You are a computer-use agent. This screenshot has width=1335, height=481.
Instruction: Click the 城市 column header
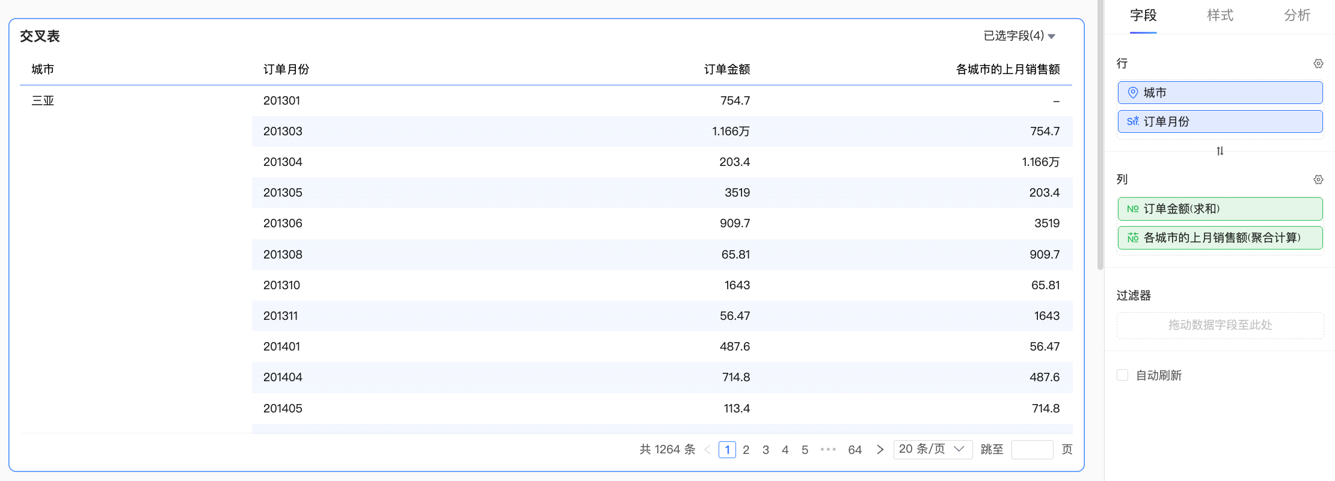click(43, 70)
